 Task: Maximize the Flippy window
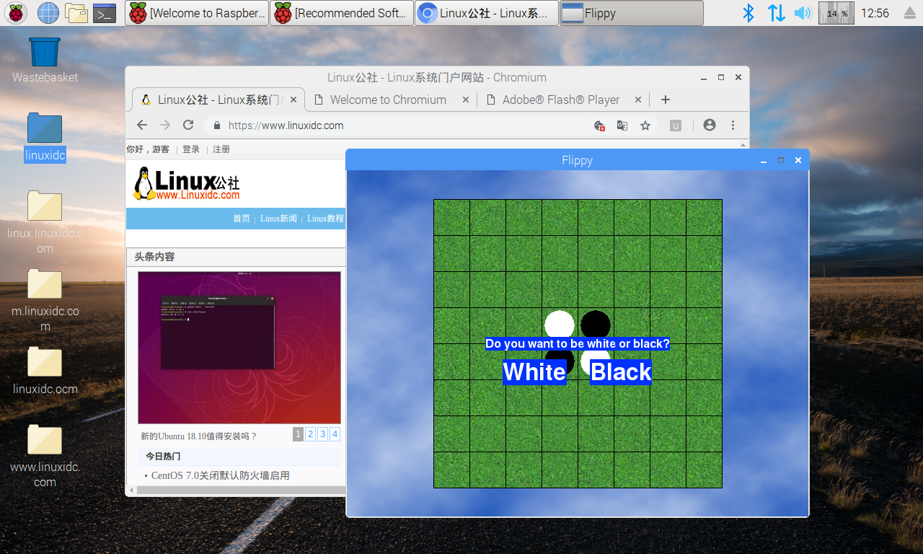(781, 160)
